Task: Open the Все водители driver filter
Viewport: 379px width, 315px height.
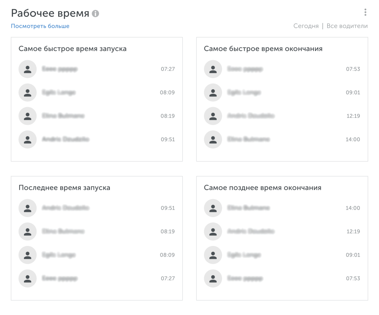Action: click(x=347, y=26)
